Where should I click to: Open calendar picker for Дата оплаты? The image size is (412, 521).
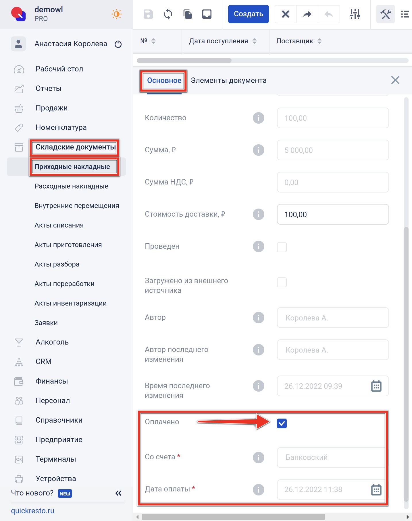coord(376,490)
